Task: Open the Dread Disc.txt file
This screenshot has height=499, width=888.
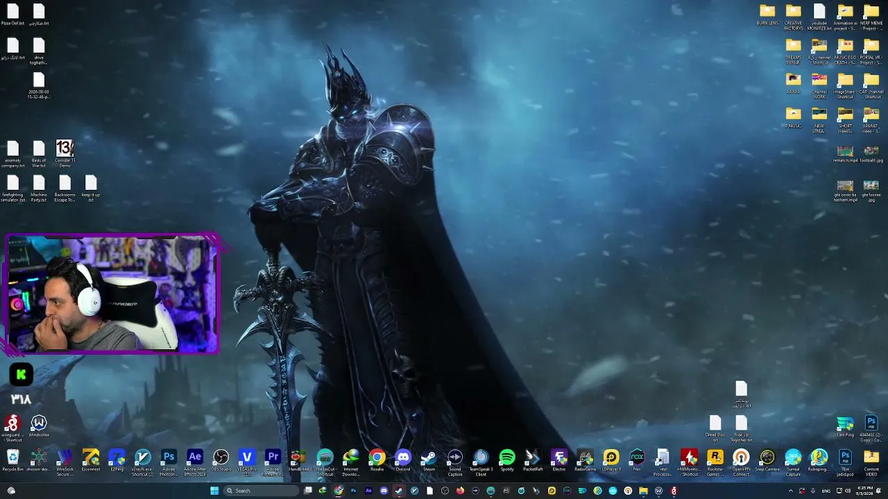Action: (715, 428)
